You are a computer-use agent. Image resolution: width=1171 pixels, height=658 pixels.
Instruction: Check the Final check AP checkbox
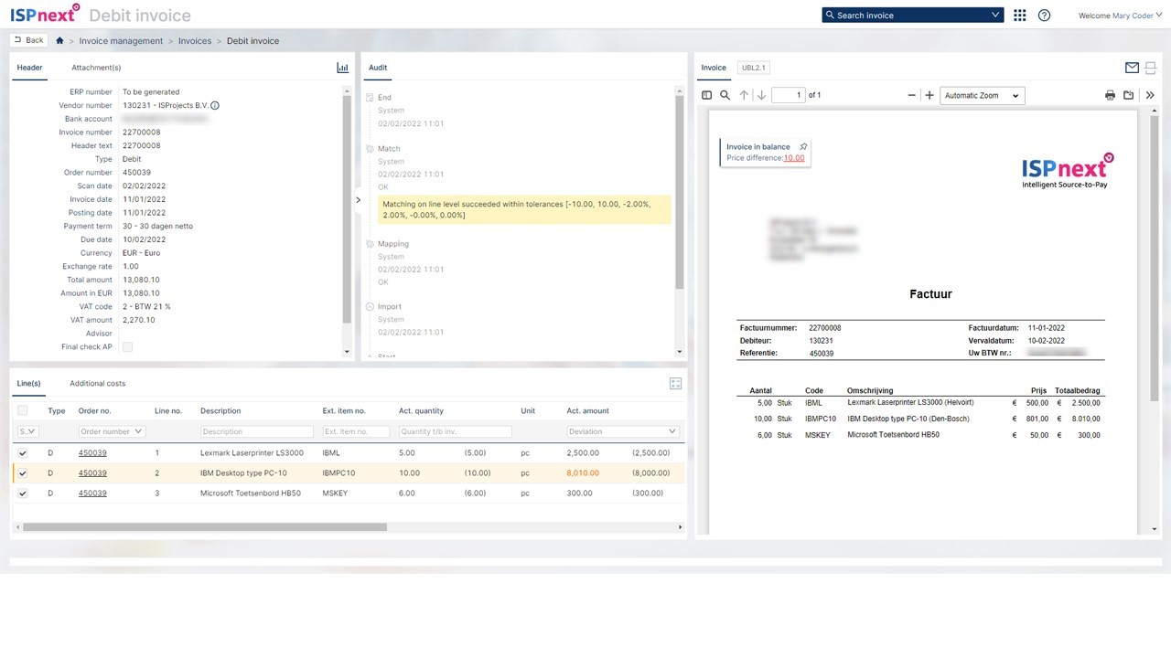(127, 346)
